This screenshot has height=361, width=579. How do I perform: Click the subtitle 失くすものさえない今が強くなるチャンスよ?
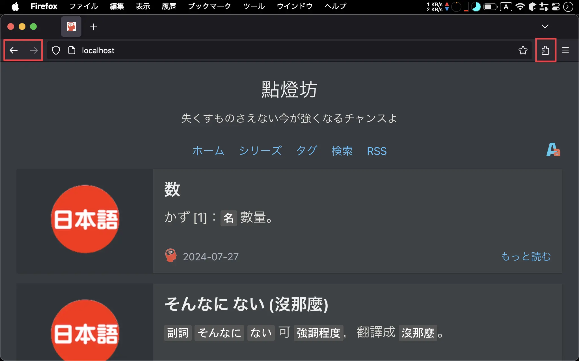coord(289,118)
